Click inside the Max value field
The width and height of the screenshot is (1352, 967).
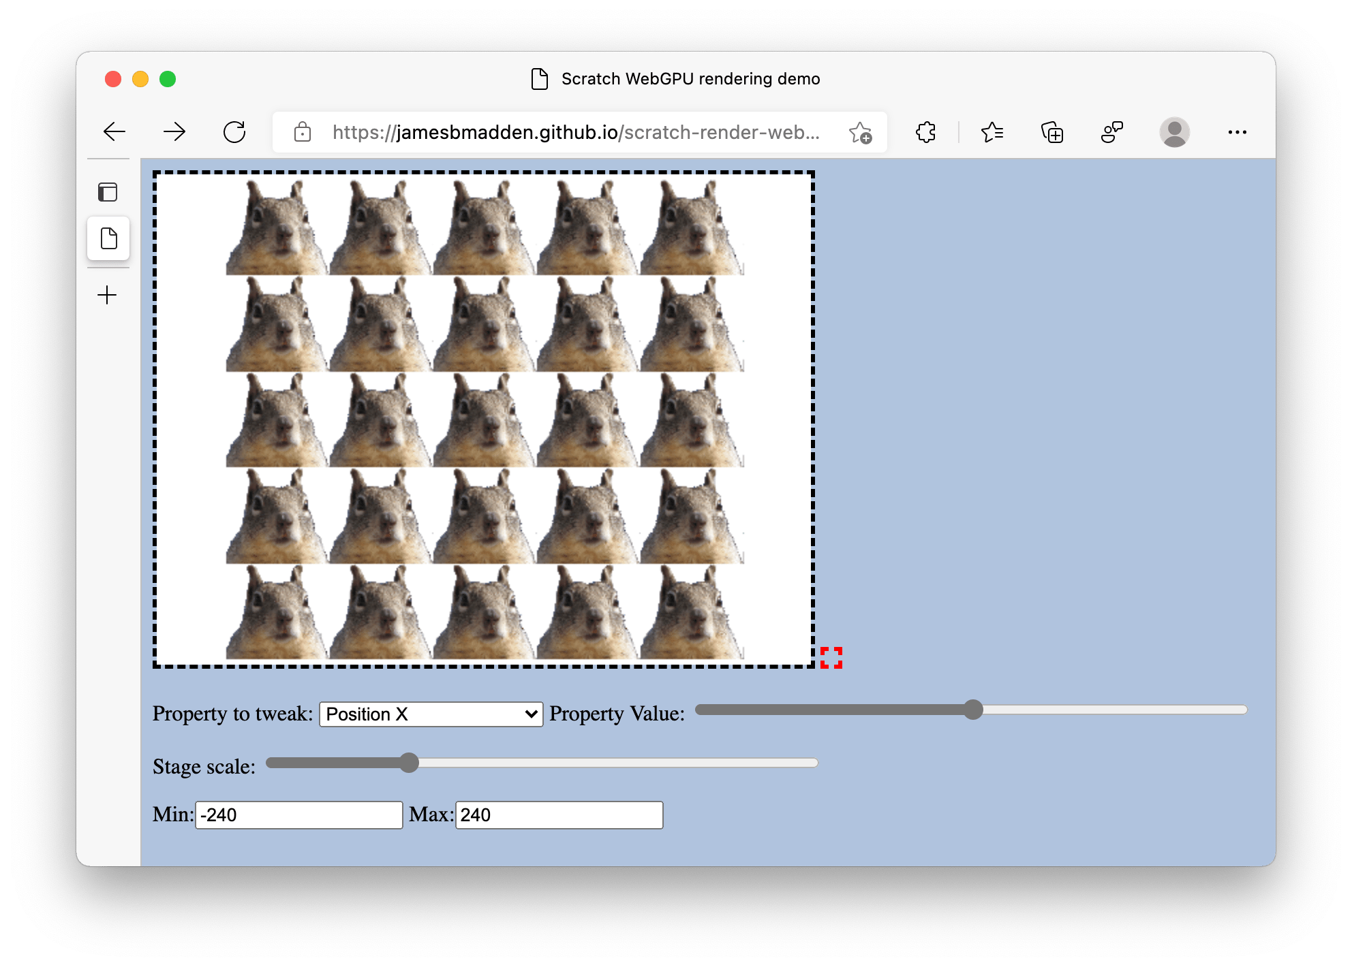tap(559, 814)
